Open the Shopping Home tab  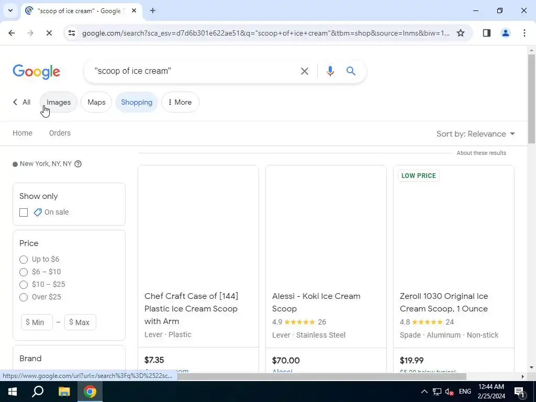[x=23, y=133]
